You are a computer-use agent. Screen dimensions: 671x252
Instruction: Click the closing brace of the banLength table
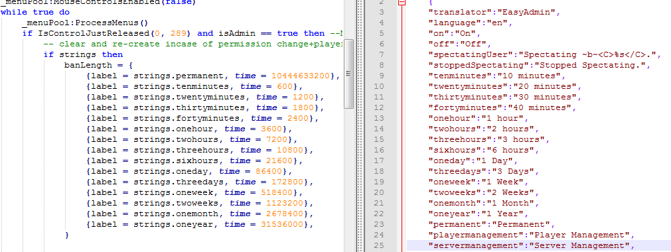pos(67,235)
